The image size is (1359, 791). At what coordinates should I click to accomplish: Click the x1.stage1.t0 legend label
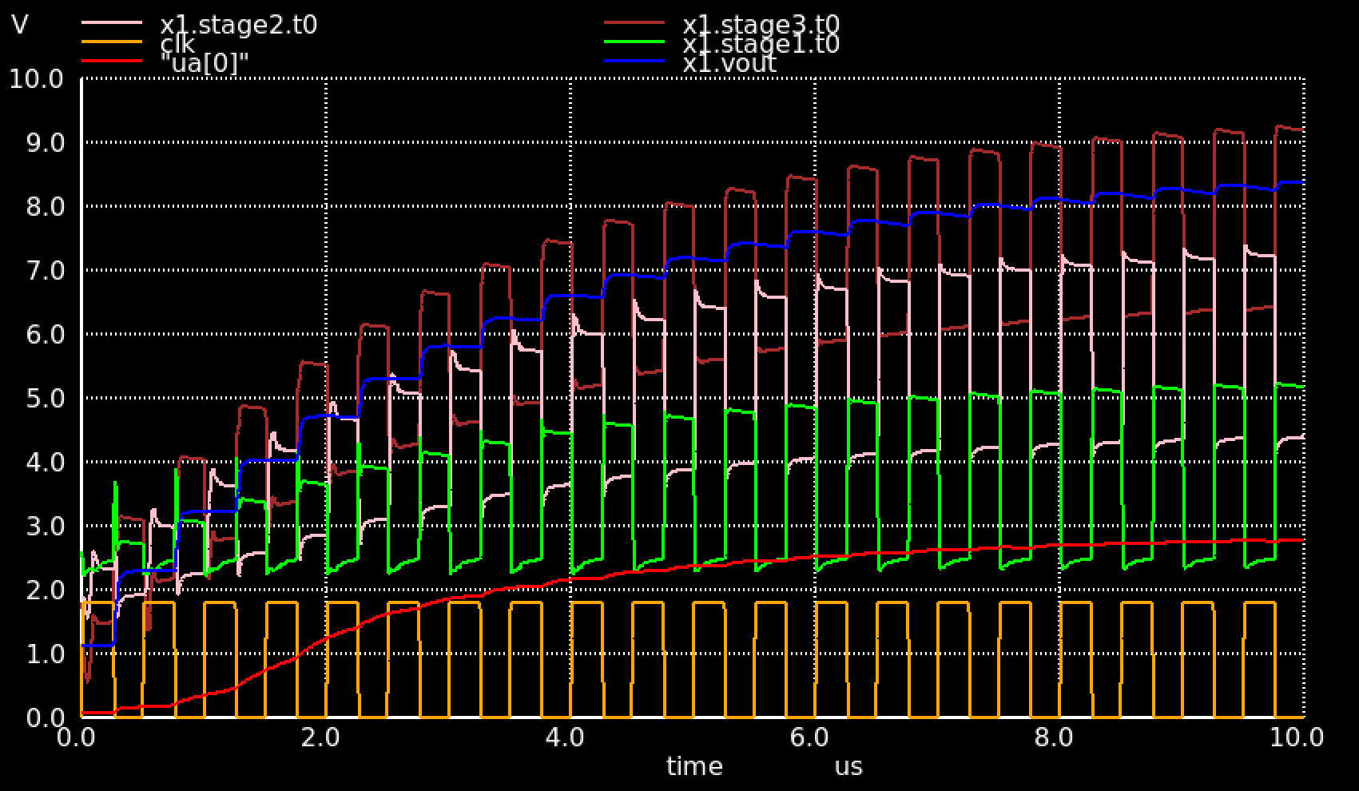(x=761, y=43)
